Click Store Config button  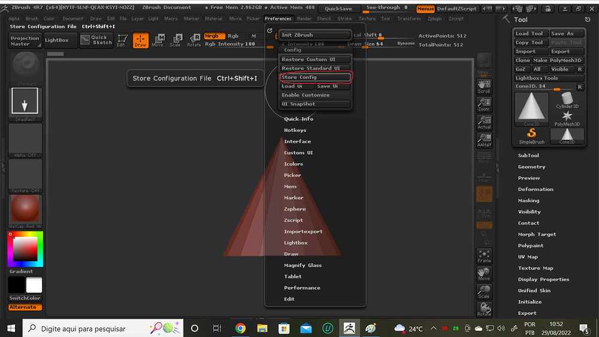314,77
